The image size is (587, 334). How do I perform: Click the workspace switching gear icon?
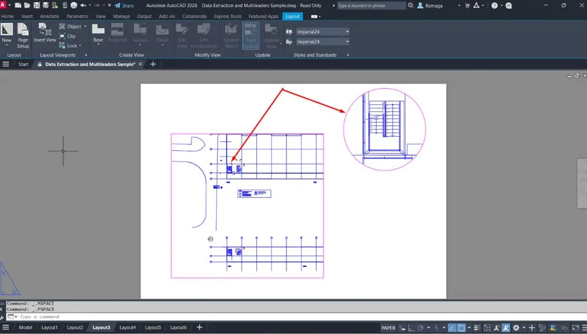pos(516,328)
